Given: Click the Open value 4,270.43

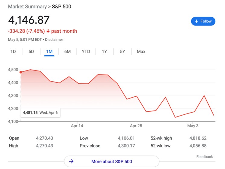Looking at the screenshot, I should click(x=44, y=138).
